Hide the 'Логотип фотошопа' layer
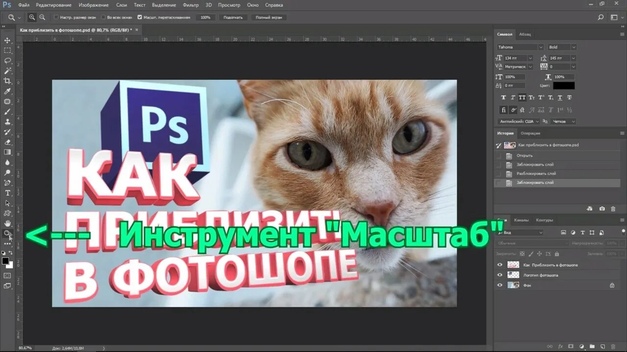 click(x=500, y=275)
